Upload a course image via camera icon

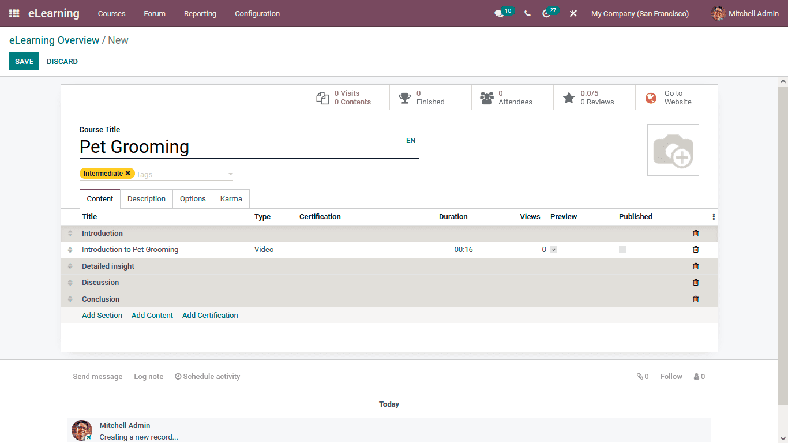[x=673, y=149]
